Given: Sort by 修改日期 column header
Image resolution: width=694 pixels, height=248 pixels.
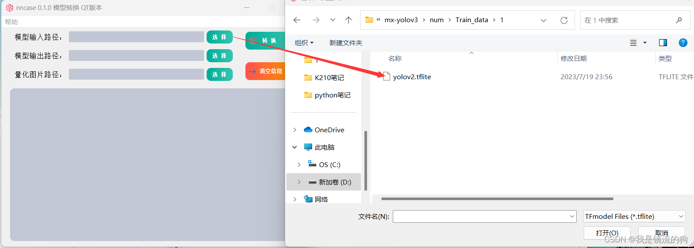Looking at the screenshot, I should (574, 58).
